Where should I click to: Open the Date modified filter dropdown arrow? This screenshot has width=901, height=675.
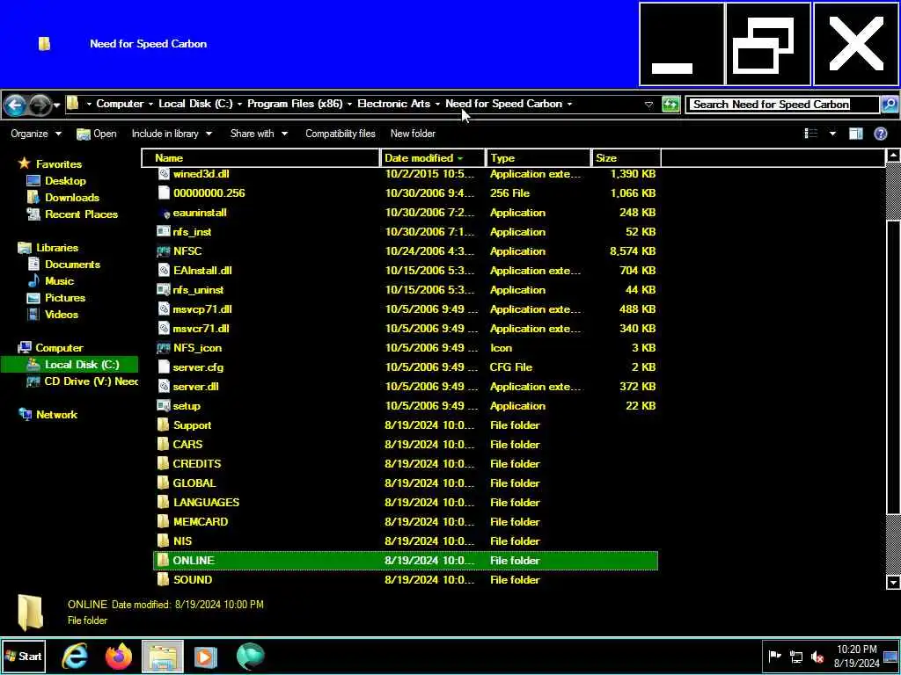coord(461,158)
